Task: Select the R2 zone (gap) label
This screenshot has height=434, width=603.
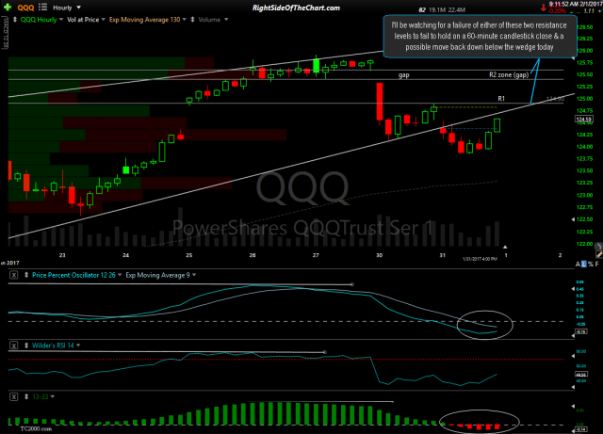Action: pos(509,75)
